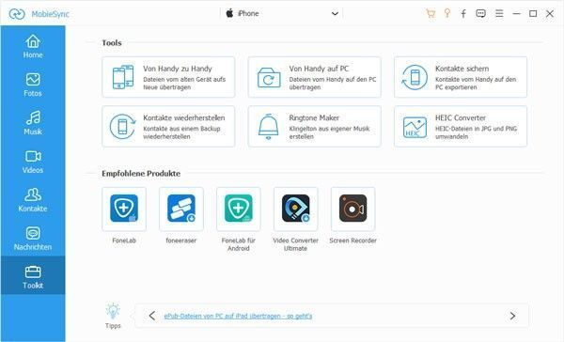Minimize the MobieSync window
The image size is (564, 342).
(x=516, y=14)
